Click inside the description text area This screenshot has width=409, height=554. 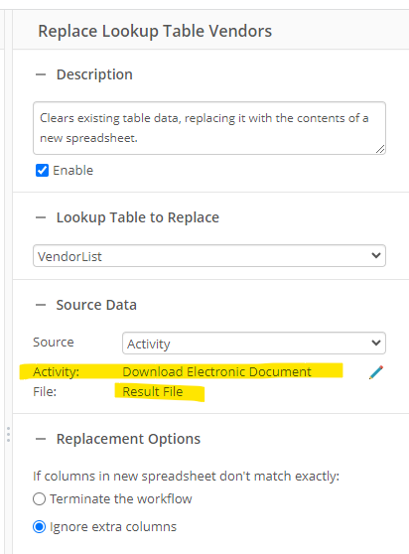[x=209, y=128]
